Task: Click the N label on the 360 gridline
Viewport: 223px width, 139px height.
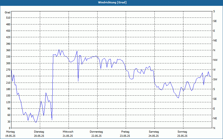Action: click(214, 50)
